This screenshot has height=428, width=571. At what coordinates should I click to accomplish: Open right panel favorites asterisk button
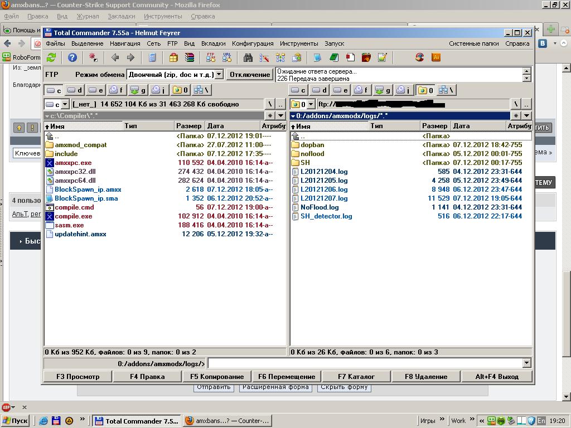click(x=516, y=116)
